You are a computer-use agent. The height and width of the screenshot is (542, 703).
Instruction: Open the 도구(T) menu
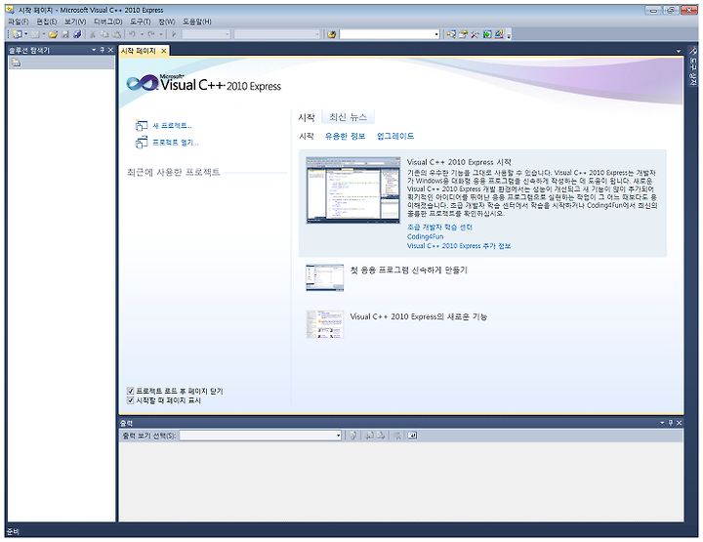coord(140,21)
